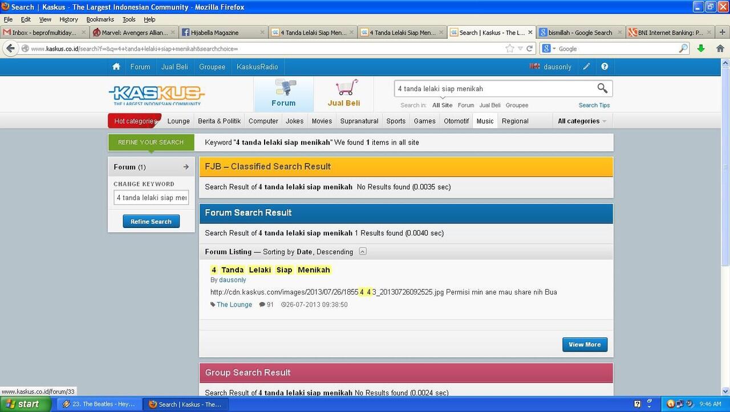Image resolution: width=730 pixels, height=412 pixels.
Task: Click the site identity globe icon in address bar
Action: click(x=25, y=48)
